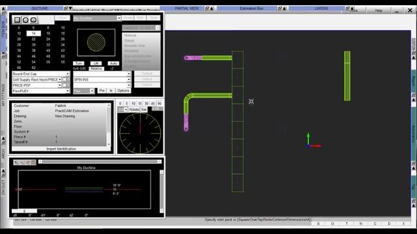Click the LAYERS panel header
Screen dimensions: 417x234
point(321,8)
